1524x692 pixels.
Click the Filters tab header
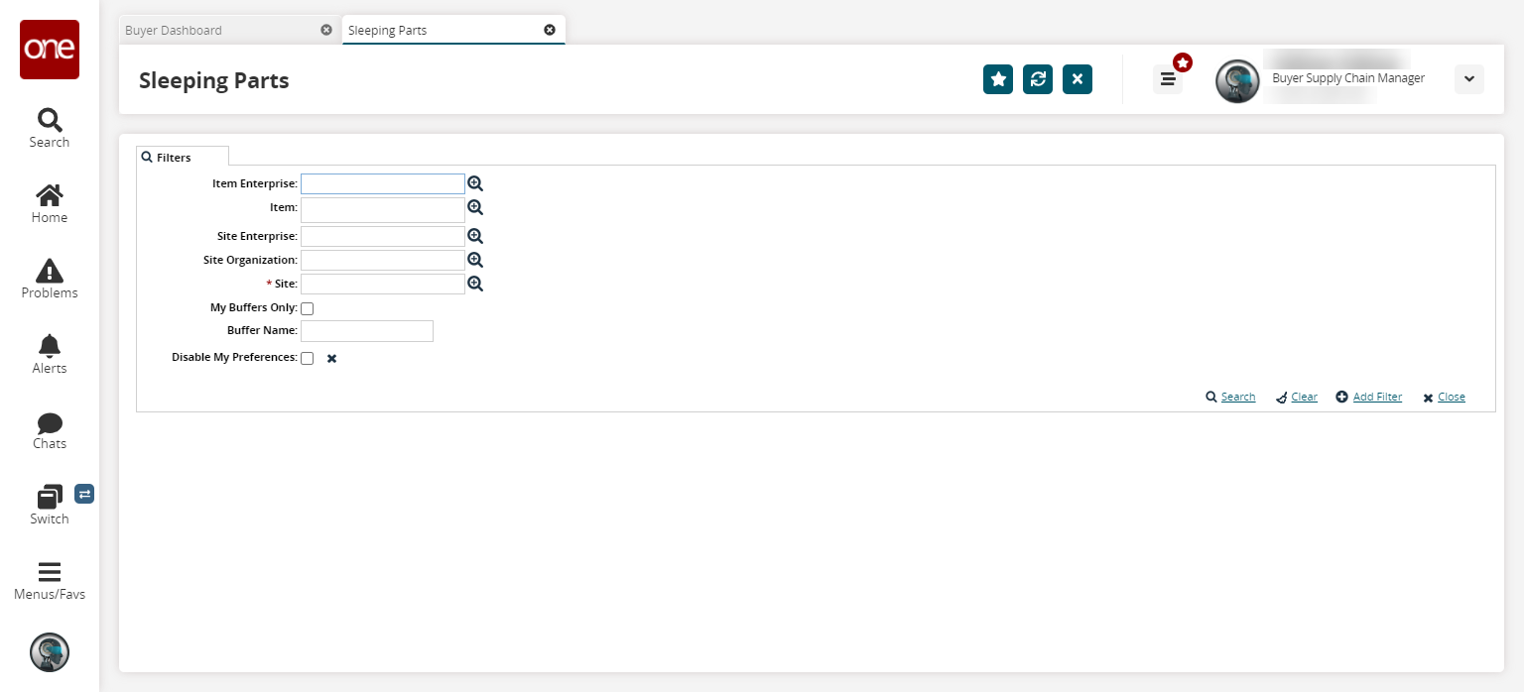pos(183,157)
